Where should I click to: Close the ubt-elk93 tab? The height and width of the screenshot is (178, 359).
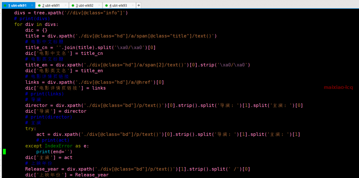point(133,6)
